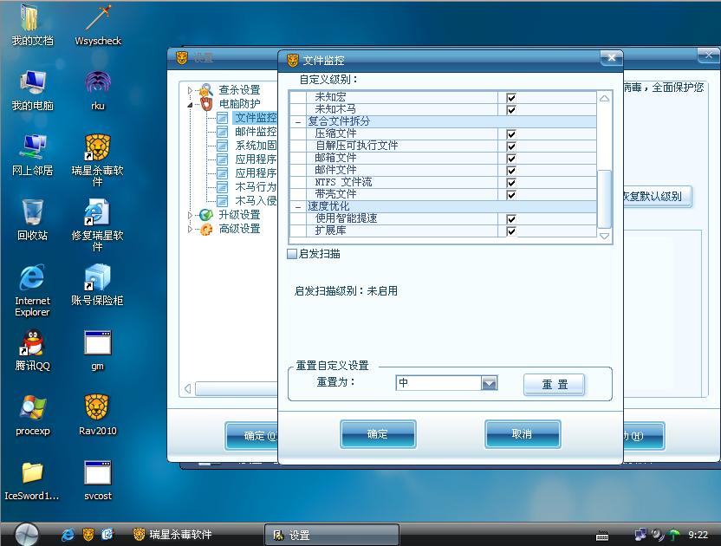Open the 修复瑞星软件 desktop icon
Image resolution: width=721 pixels, height=546 pixels.
97,212
